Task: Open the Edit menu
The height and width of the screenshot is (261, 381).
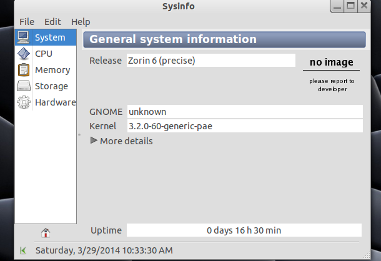Action: pyautogui.click(x=52, y=22)
